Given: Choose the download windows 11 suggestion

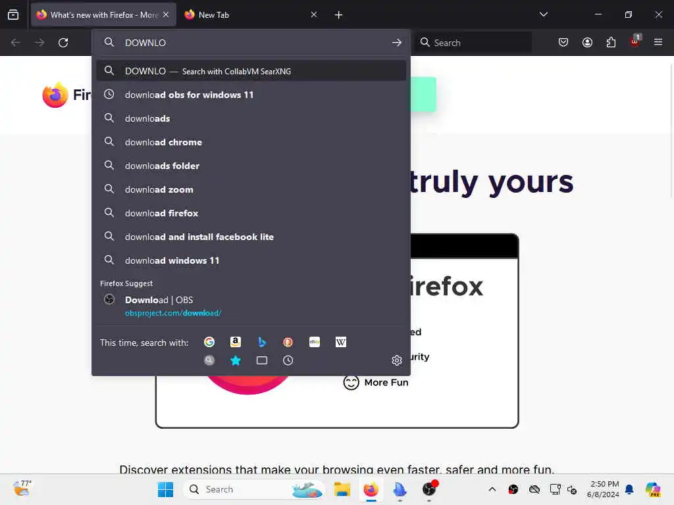Looking at the screenshot, I should [251, 260].
